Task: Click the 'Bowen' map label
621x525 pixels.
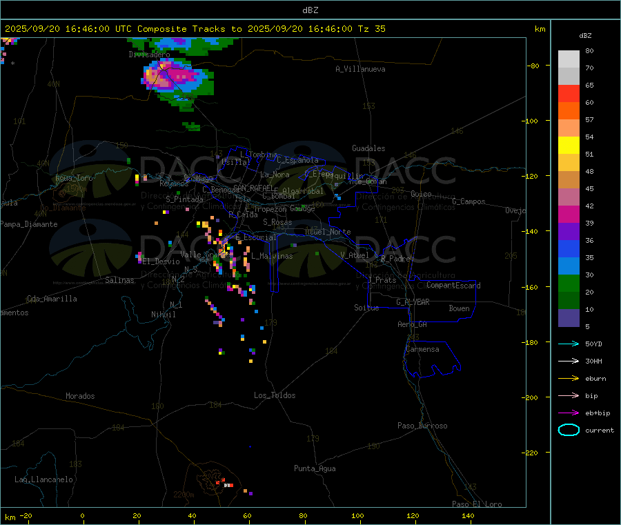Action: [x=460, y=308]
